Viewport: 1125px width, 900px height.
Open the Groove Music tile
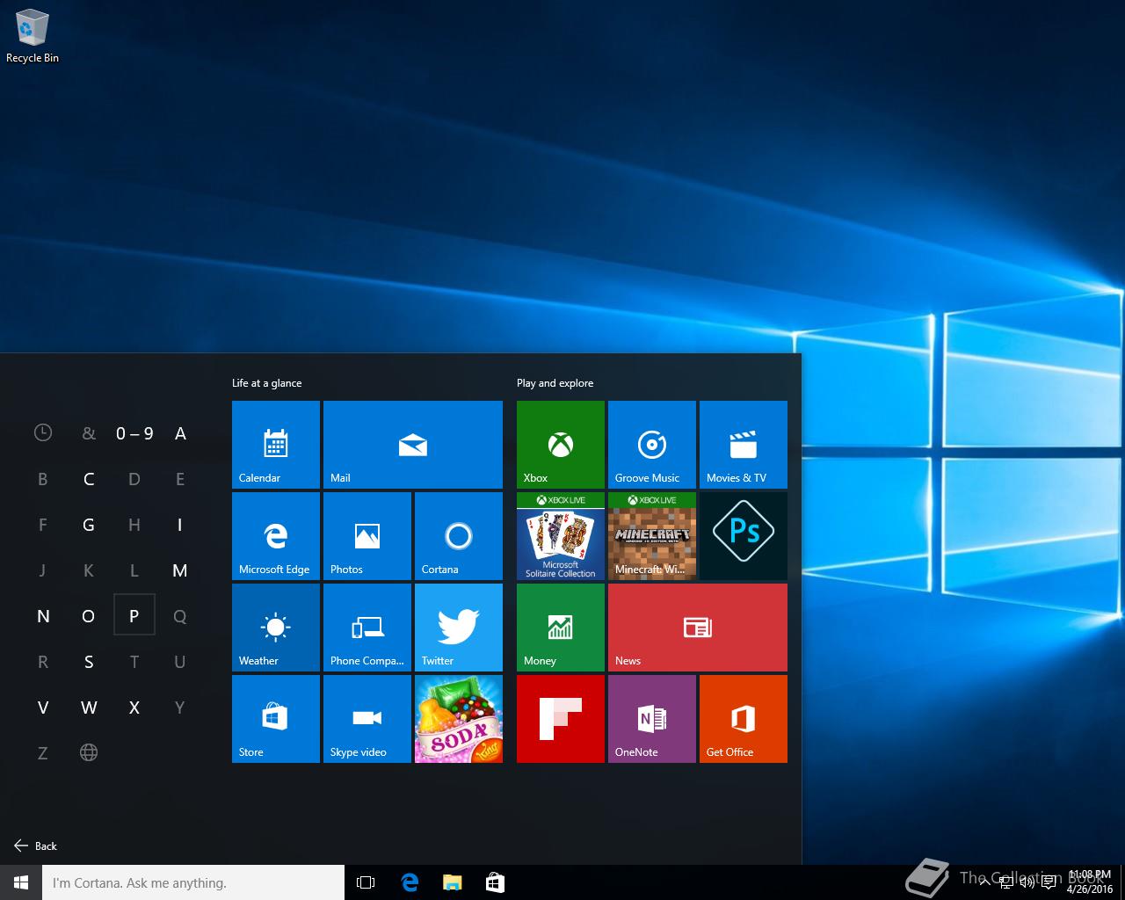[652, 445]
